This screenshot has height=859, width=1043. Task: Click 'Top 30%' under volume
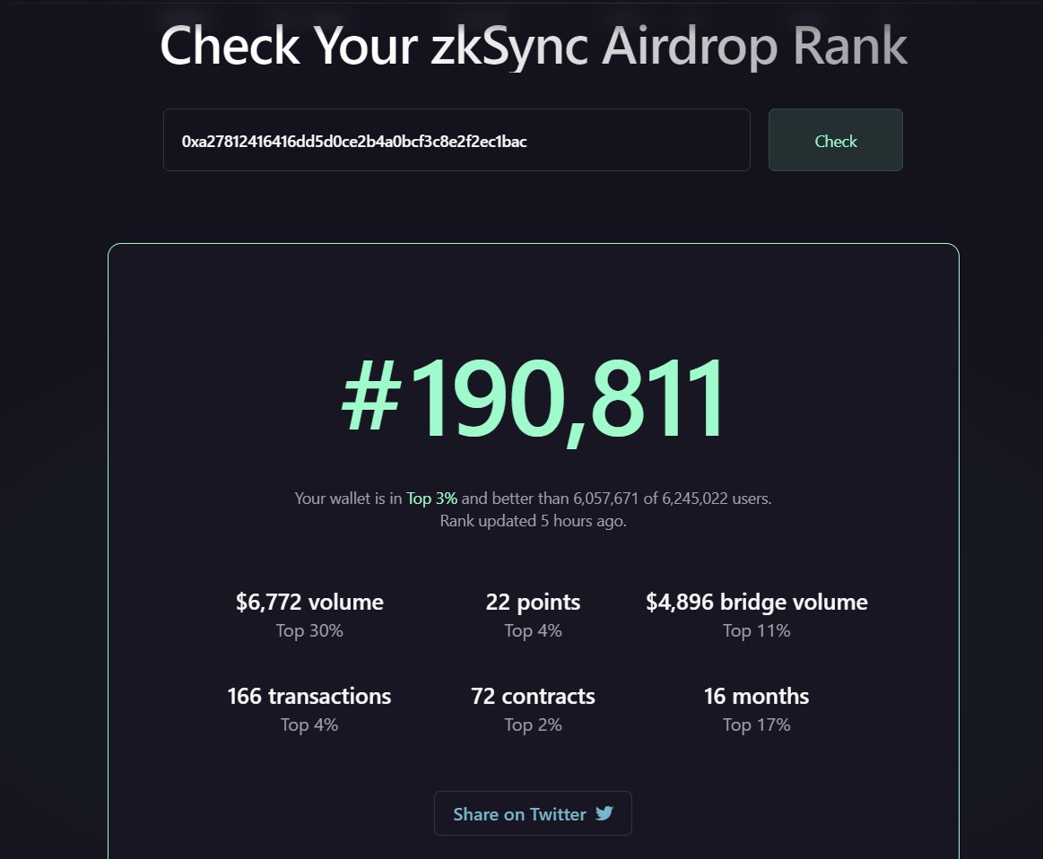pos(309,630)
